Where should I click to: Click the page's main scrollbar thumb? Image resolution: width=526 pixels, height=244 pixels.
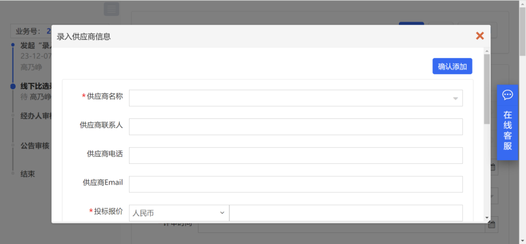coord(522,29)
